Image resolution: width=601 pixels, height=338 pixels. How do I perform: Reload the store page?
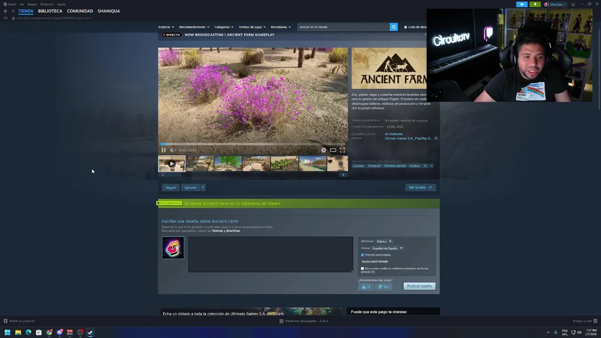[x=6, y=18]
